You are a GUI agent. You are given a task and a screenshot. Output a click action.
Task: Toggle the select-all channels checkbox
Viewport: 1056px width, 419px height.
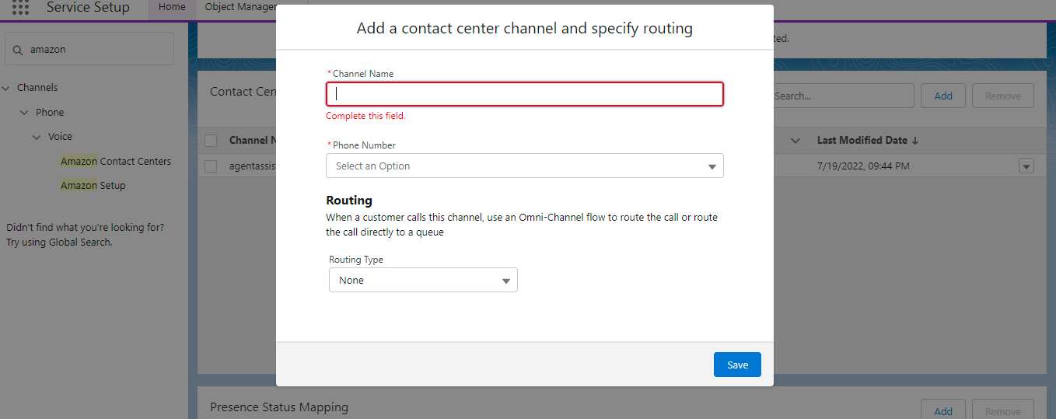point(211,141)
